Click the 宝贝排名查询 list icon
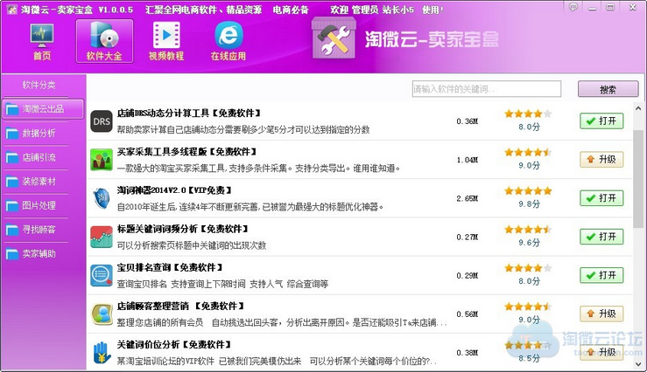The height and width of the screenshot is (372, 647). 102,276
